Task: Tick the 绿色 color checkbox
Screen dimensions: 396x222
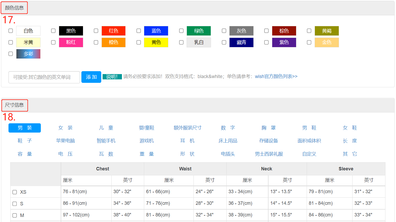Action: click(x=181, y=31)
